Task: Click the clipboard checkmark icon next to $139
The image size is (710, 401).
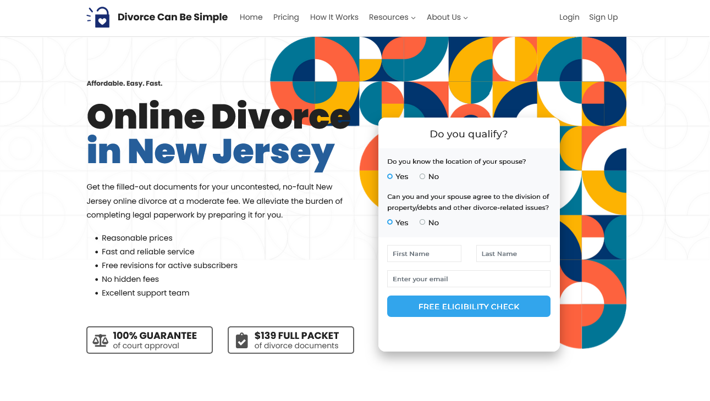Action: (241, 339)
